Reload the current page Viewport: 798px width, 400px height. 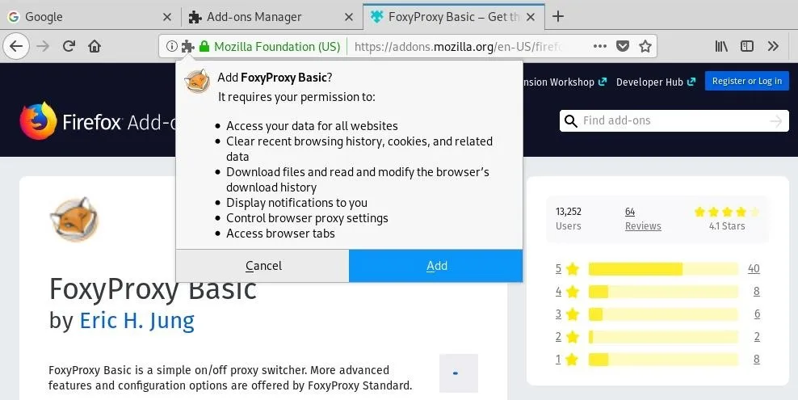(69, 46)
